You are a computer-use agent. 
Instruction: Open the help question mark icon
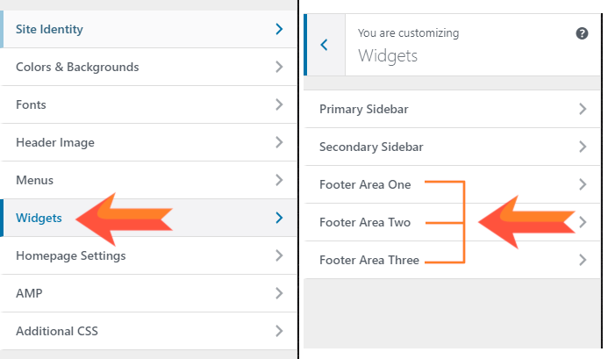[x=582, y=33]
